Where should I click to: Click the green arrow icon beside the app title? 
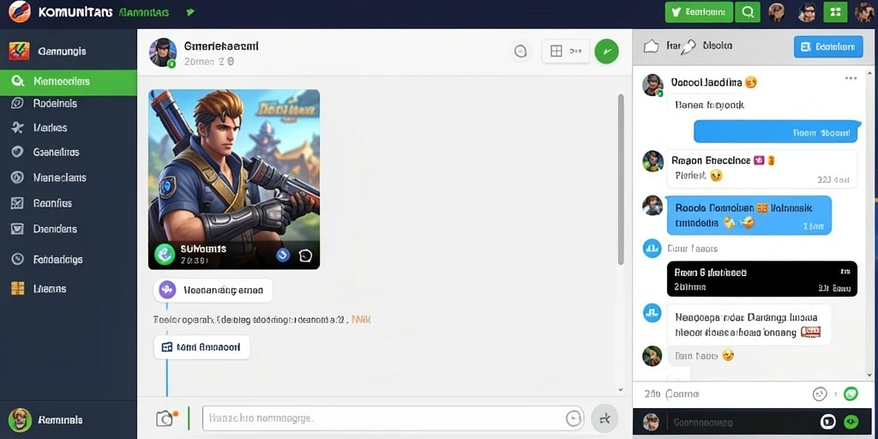click(190, 12)
